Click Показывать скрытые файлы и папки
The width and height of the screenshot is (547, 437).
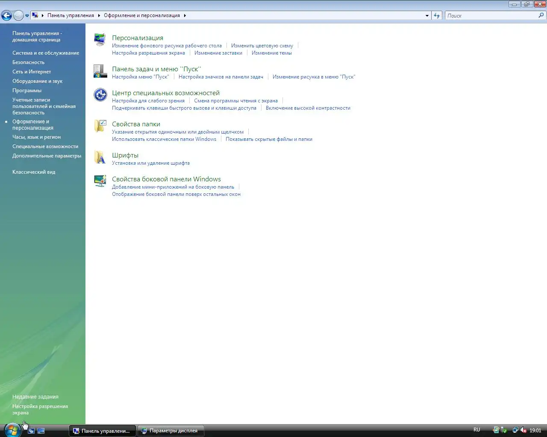point(269,139)
